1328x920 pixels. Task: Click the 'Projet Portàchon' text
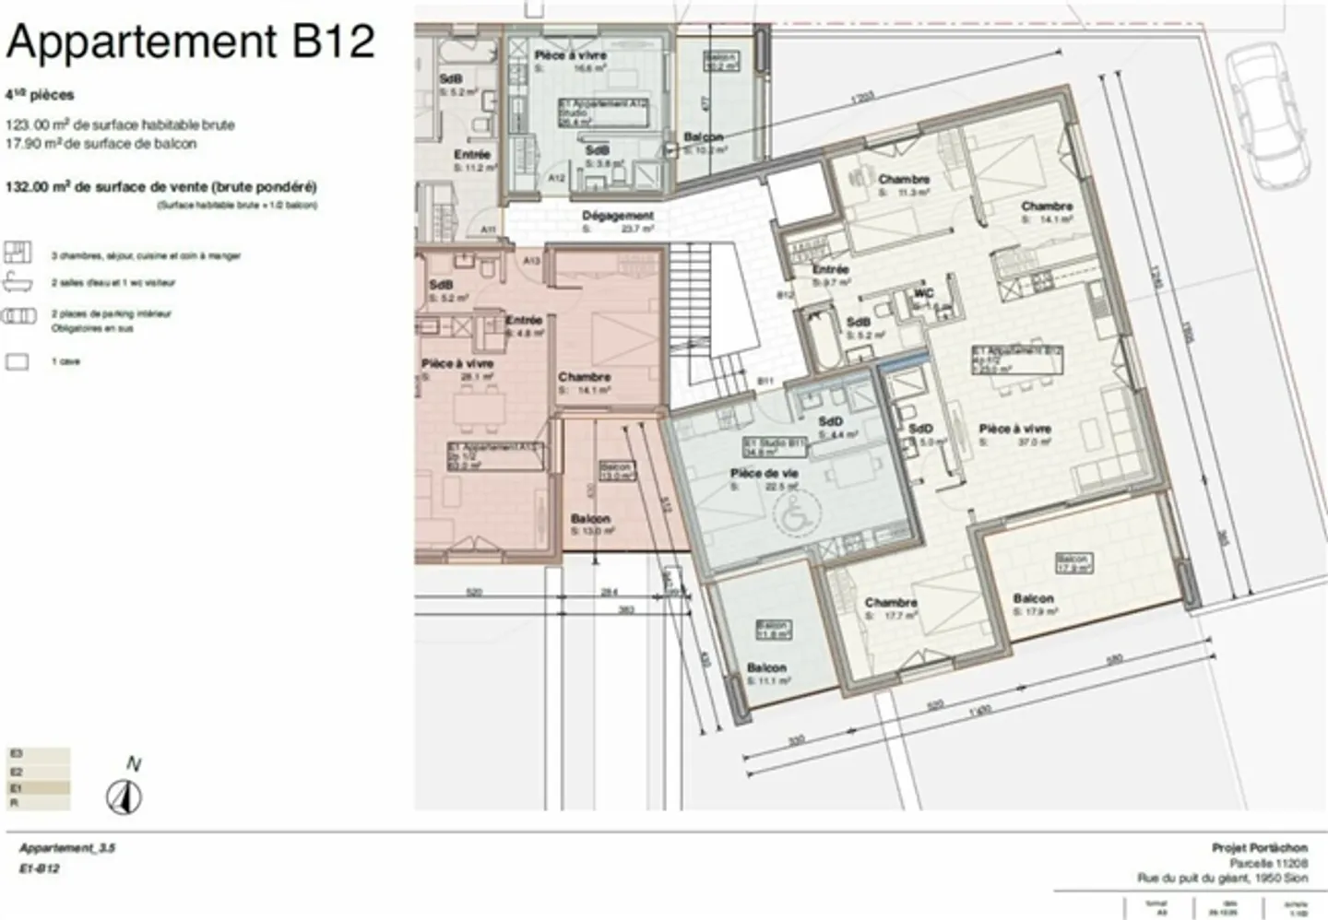1259,848
